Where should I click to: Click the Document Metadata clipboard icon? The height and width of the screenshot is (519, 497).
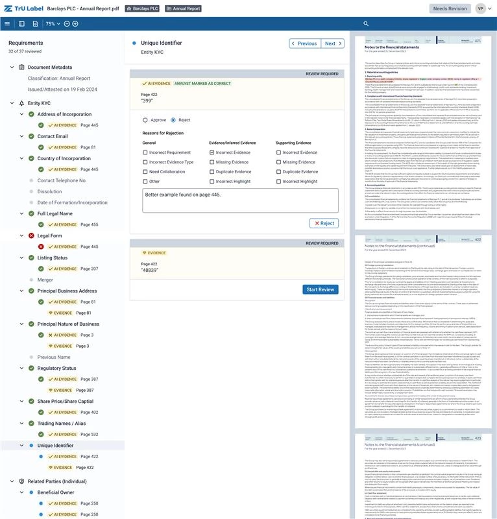click(21, 67)
